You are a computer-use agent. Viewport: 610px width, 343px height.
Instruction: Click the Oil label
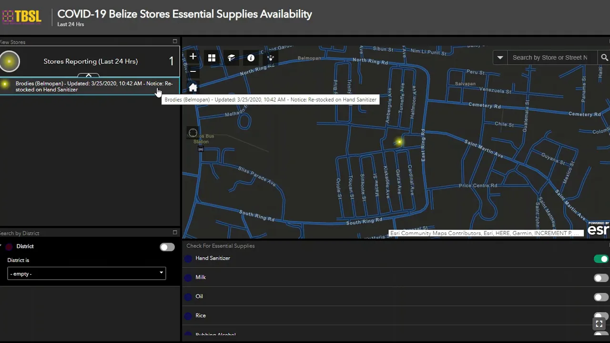199,296
